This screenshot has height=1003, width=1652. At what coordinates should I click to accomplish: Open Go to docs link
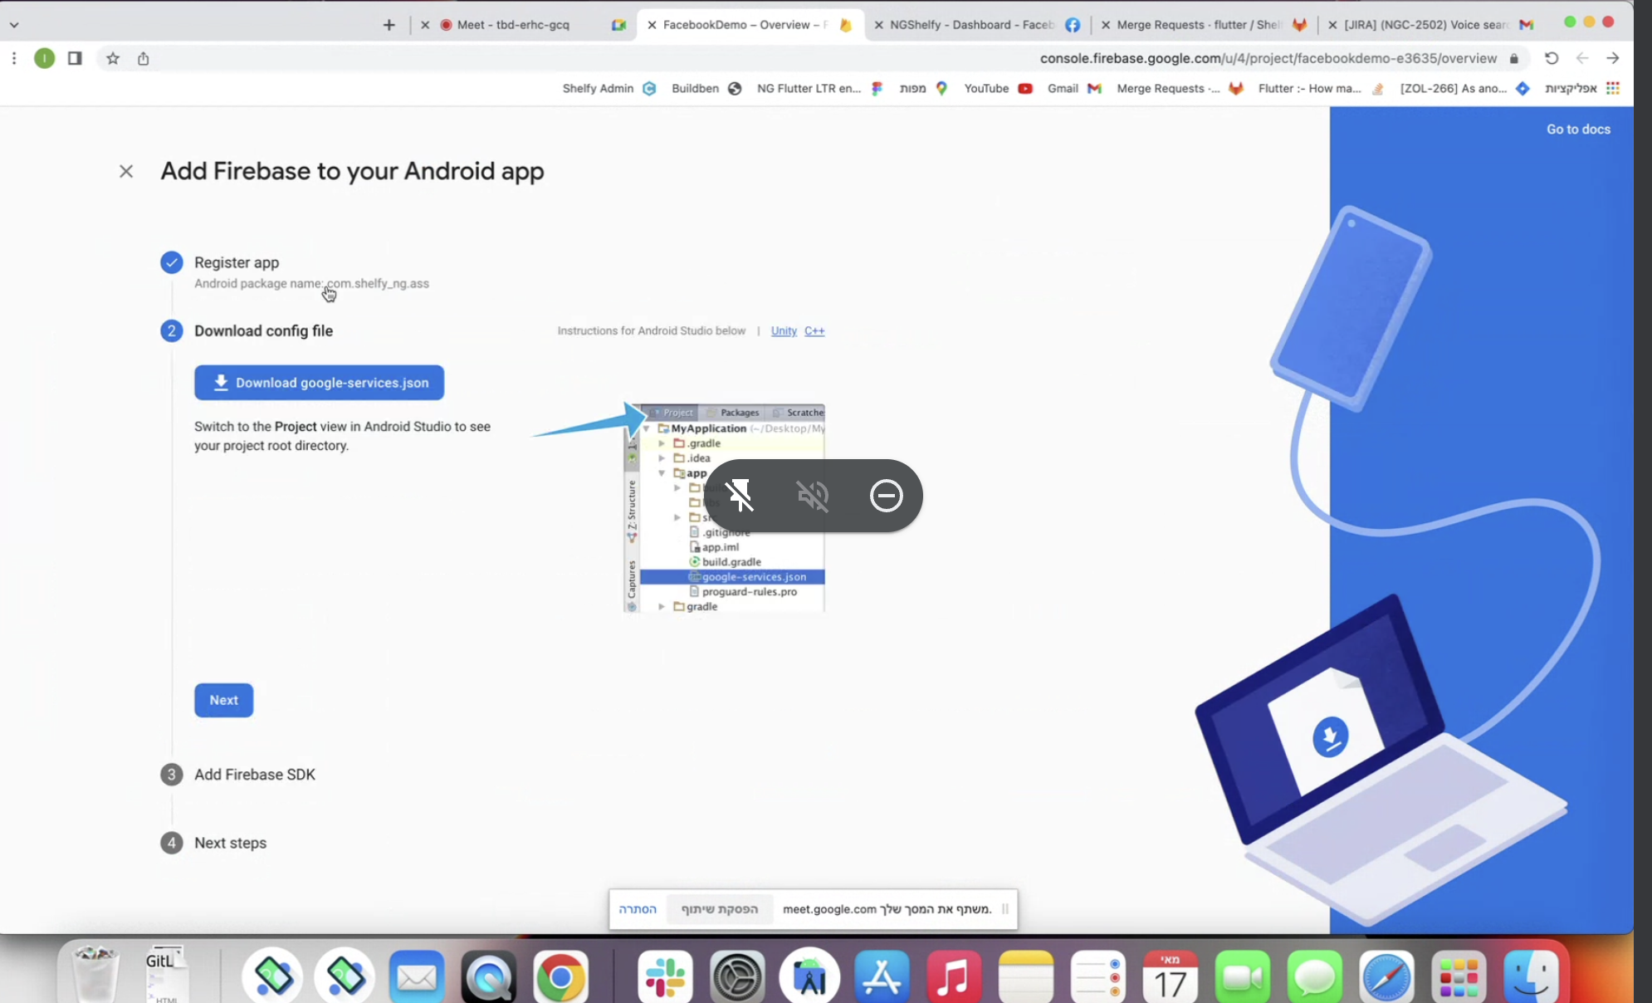[x=1577, y=129]
